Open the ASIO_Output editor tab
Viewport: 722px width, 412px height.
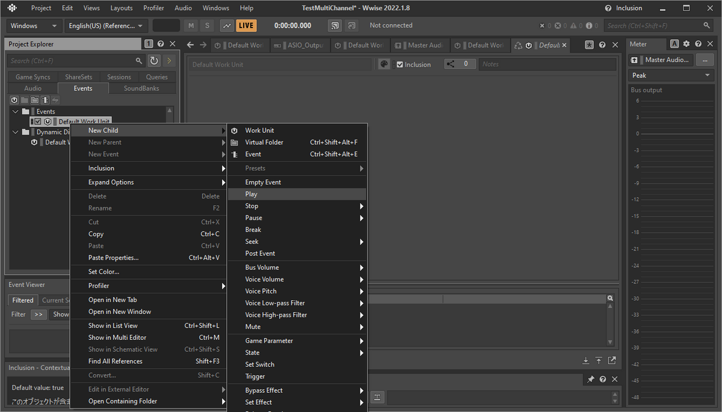coord(300,45)
